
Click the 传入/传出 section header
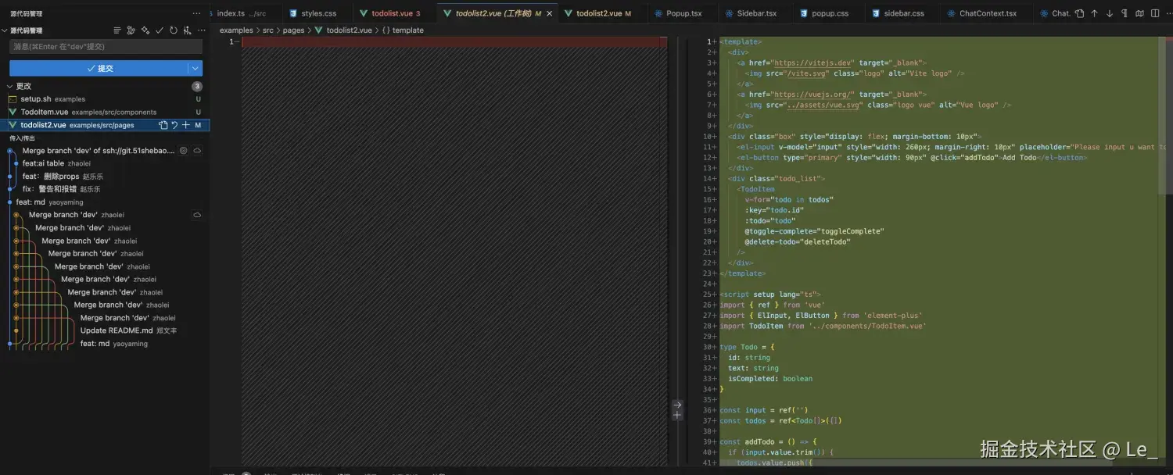[x=22, y=138]
